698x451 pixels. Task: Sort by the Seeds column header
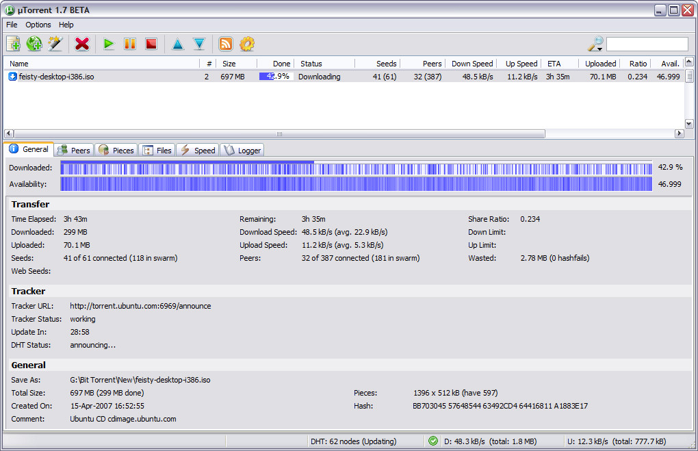377,64
